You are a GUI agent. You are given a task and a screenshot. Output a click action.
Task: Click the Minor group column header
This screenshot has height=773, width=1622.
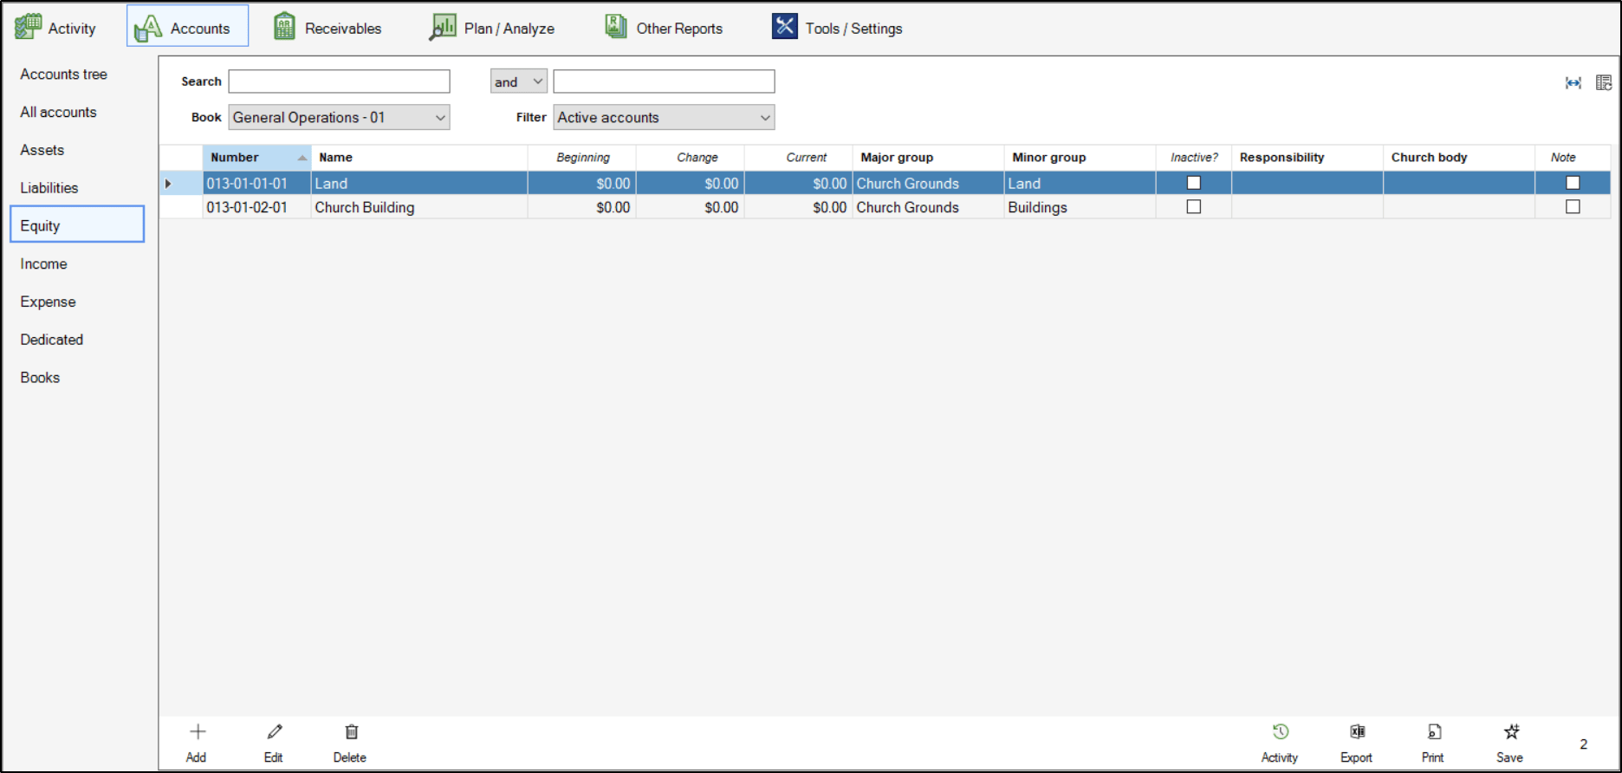tap(1080, 158)
